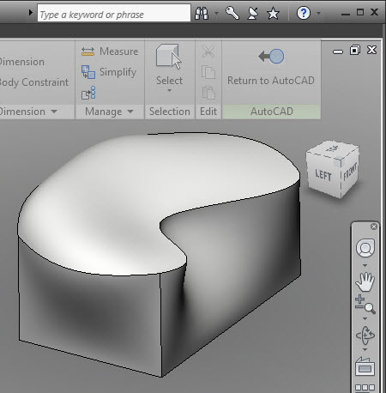Expand the Help dropdown arrow
This screenshot has width=386, height=393.
(x=318, y=13)
